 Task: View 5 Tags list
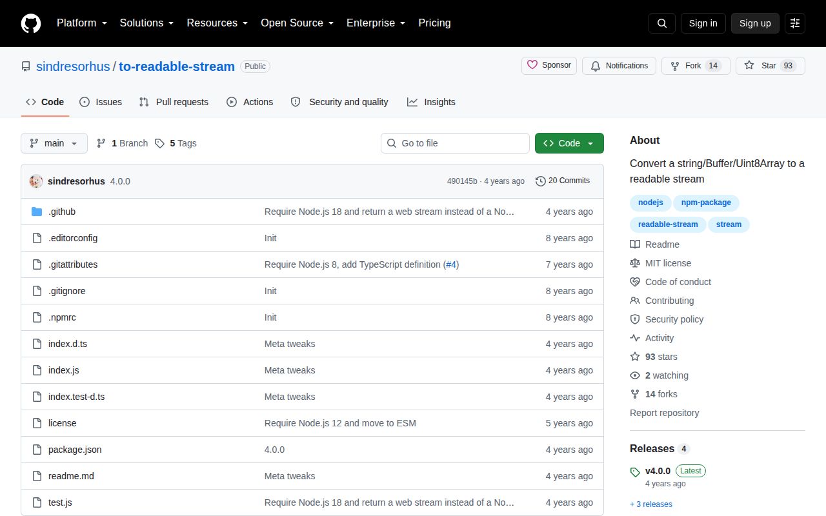(x=176, y=143)
